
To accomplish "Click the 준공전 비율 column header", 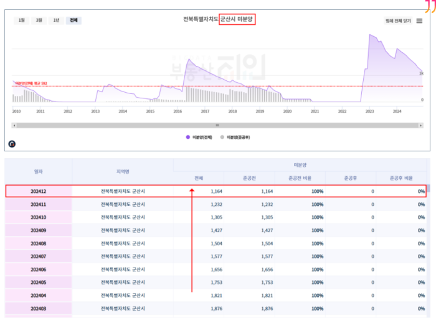I will (x=300, y=178).
